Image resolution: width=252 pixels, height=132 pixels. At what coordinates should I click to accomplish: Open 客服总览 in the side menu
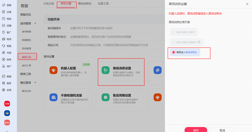(25, 15)
